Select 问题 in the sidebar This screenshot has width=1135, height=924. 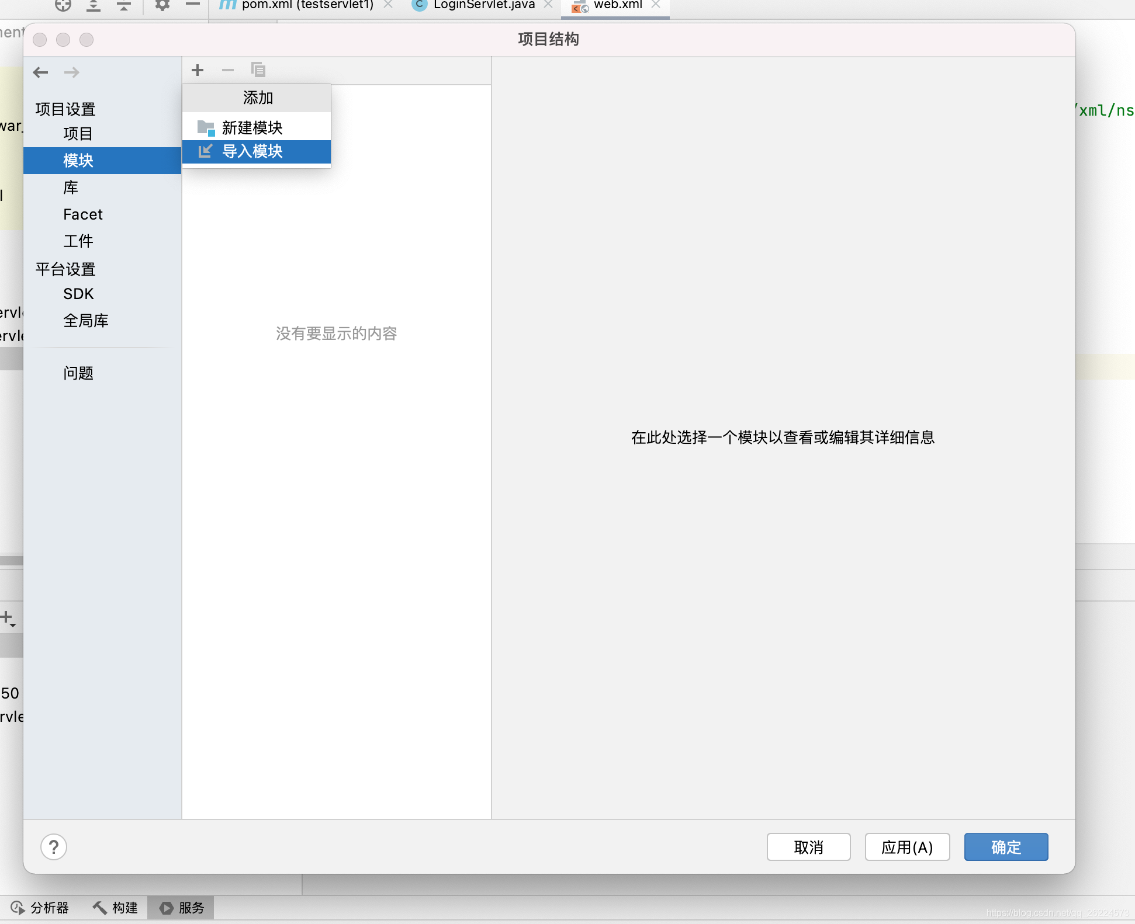click(x=102, y=373)
